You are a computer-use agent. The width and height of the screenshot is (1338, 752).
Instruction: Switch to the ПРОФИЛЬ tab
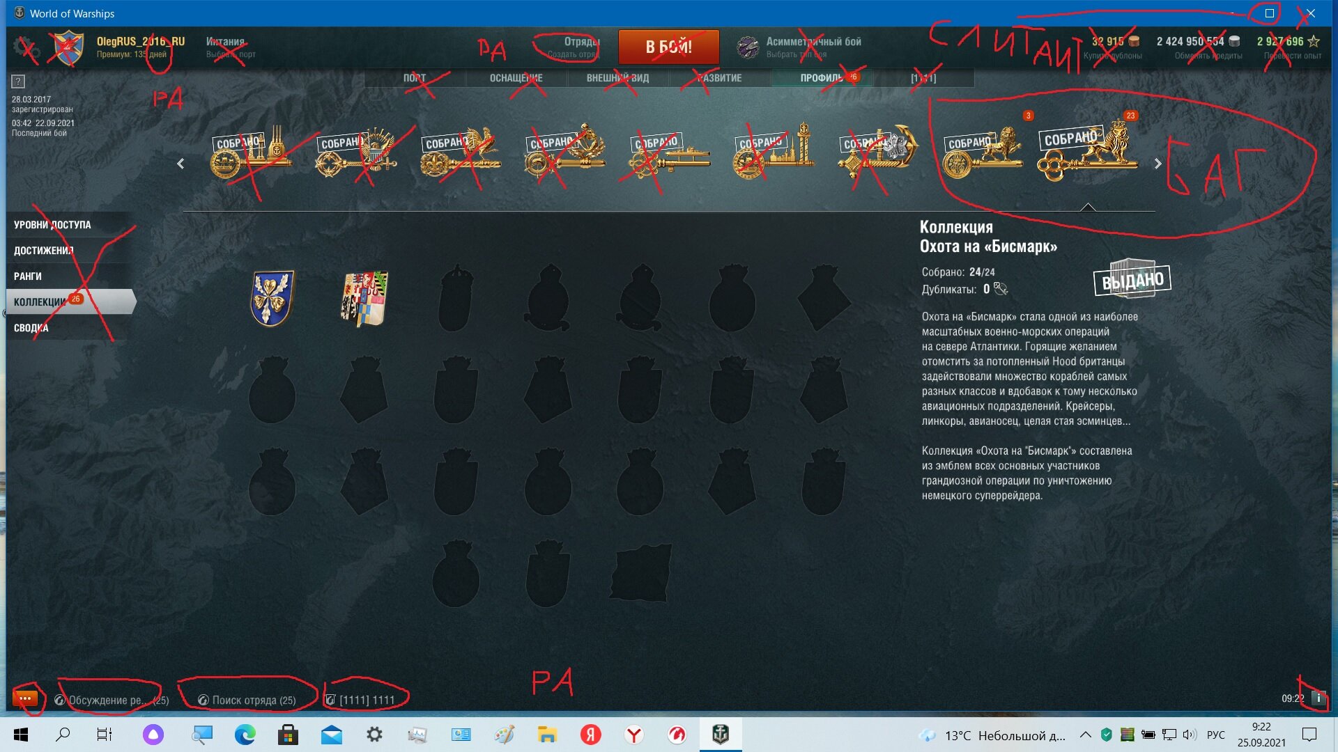tap(821, 78)
